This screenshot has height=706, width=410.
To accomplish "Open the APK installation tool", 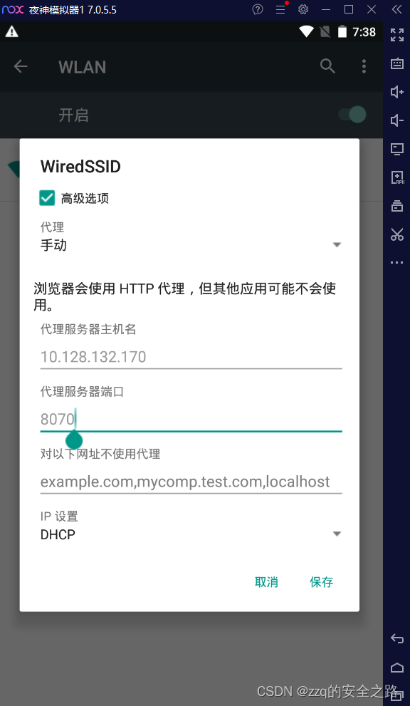I will point(397,177).
